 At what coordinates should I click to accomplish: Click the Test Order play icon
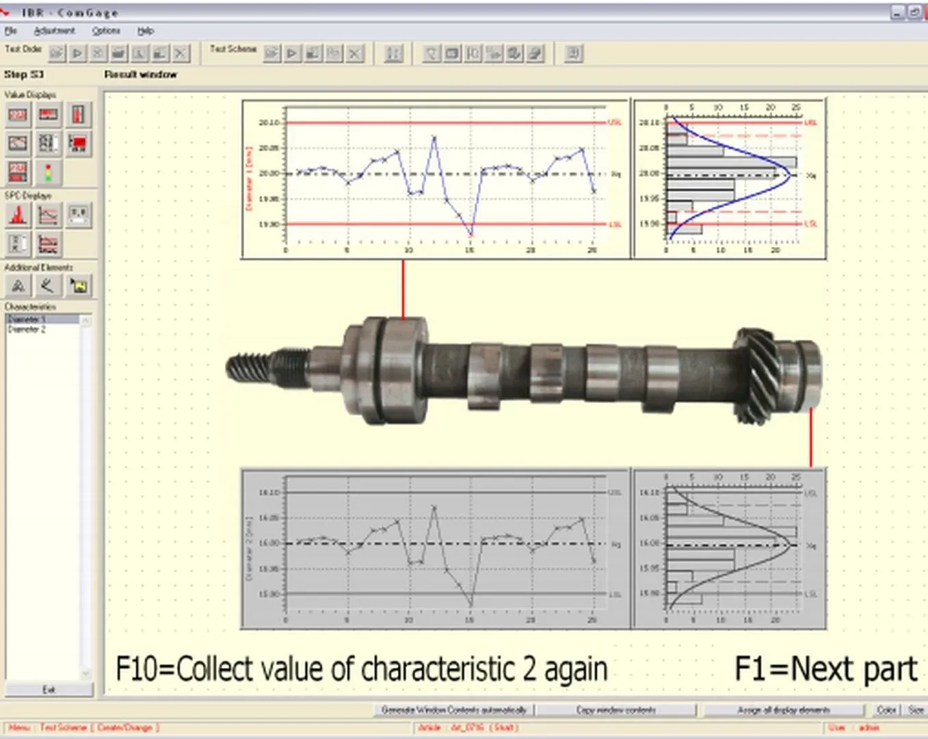pos(77,53)
